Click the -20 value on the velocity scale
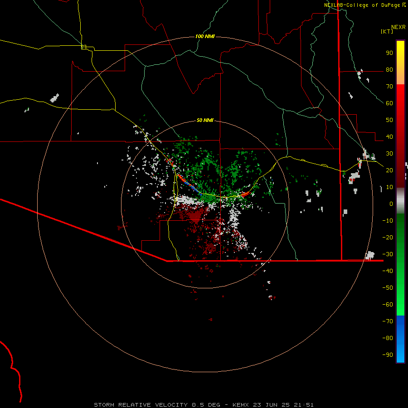The width and height of the screenshot is (408, 408). point(388,237)
